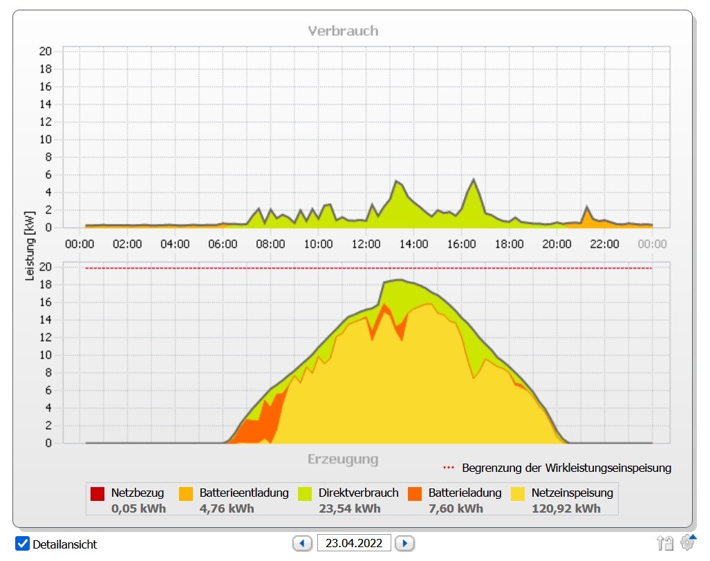Image resolution: width=710 pixels, height=561 pixels.
Task: Click the date field showing 23.04.2022
Action: (354, 543)
